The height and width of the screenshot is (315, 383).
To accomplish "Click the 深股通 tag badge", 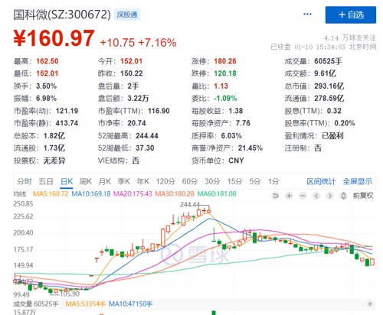I will coord(127,15).
